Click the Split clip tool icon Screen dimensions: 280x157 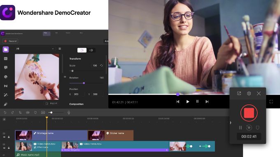pos(28,113)
